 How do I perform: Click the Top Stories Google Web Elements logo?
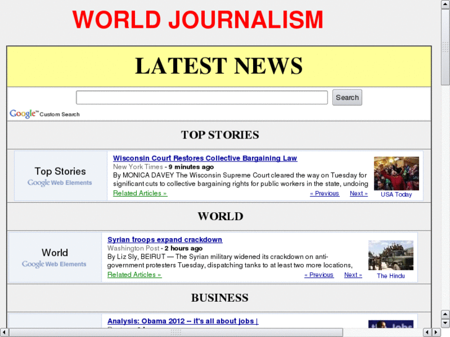[59, 182]
